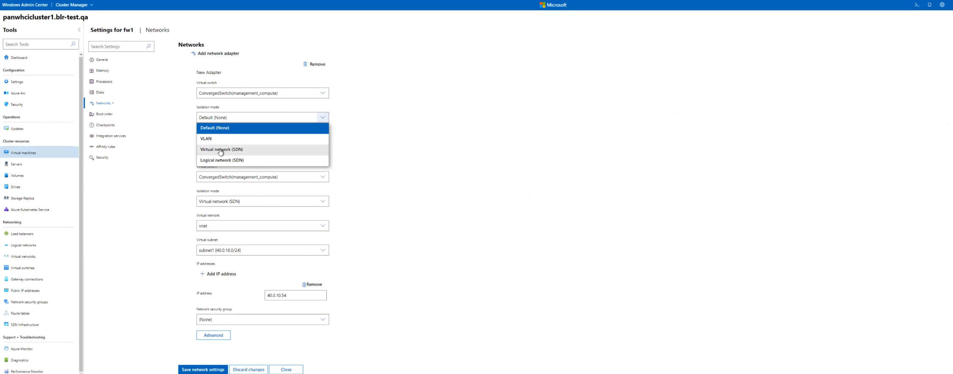Collapse the Tools panel arrow
This screenshot has height=374, width=953.
tap(79, 30)
